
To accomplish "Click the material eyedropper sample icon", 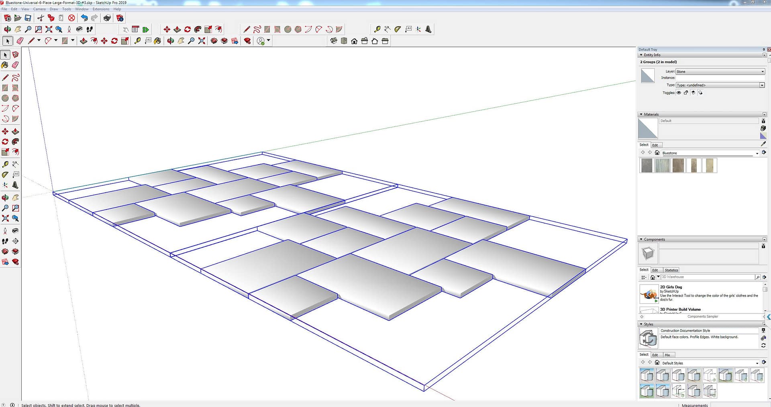I will 763,144.
